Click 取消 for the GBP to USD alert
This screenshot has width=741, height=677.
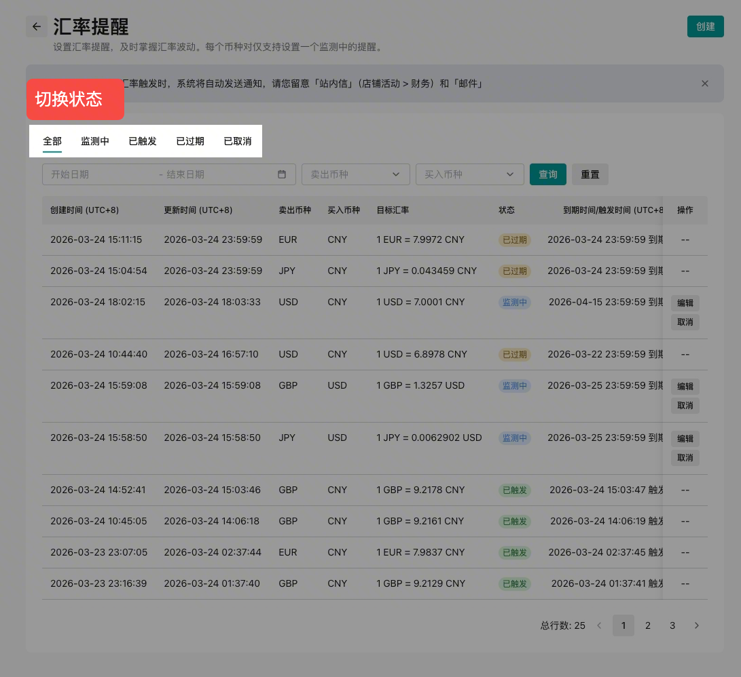coord(685,406)
